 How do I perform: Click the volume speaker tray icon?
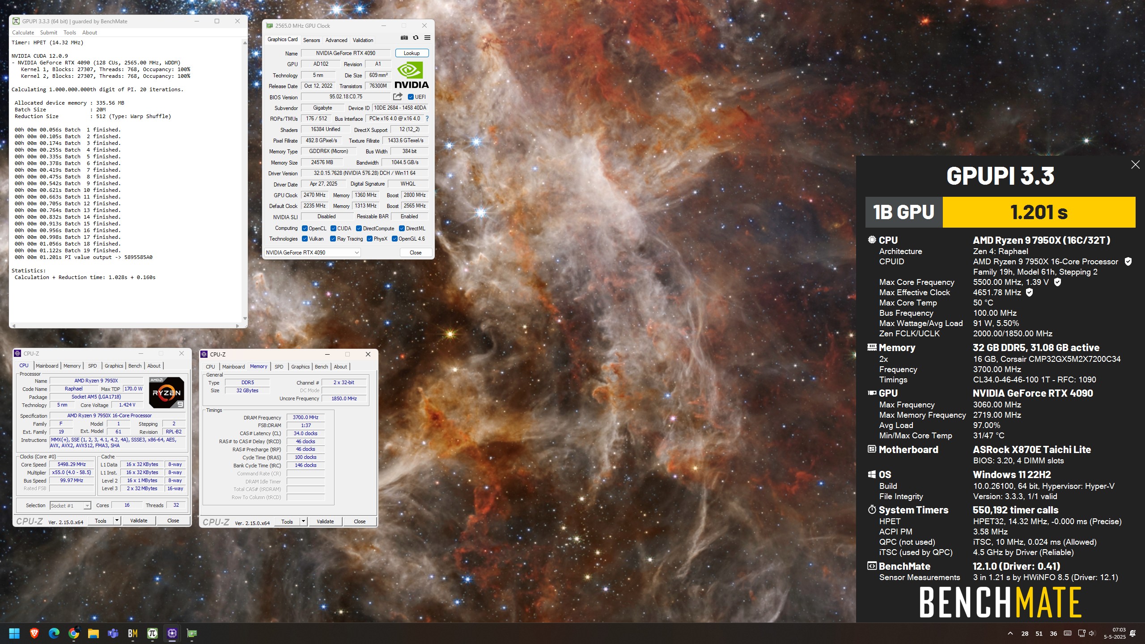(1092, 633)
